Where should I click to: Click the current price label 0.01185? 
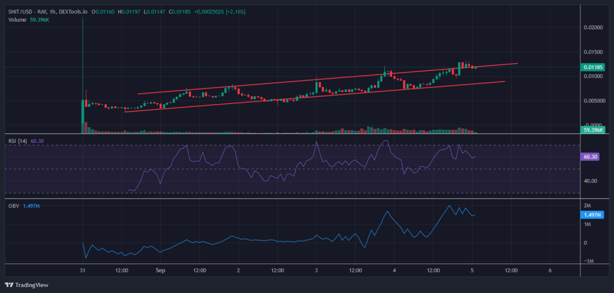pyautogui.click(x=592, y=67)
